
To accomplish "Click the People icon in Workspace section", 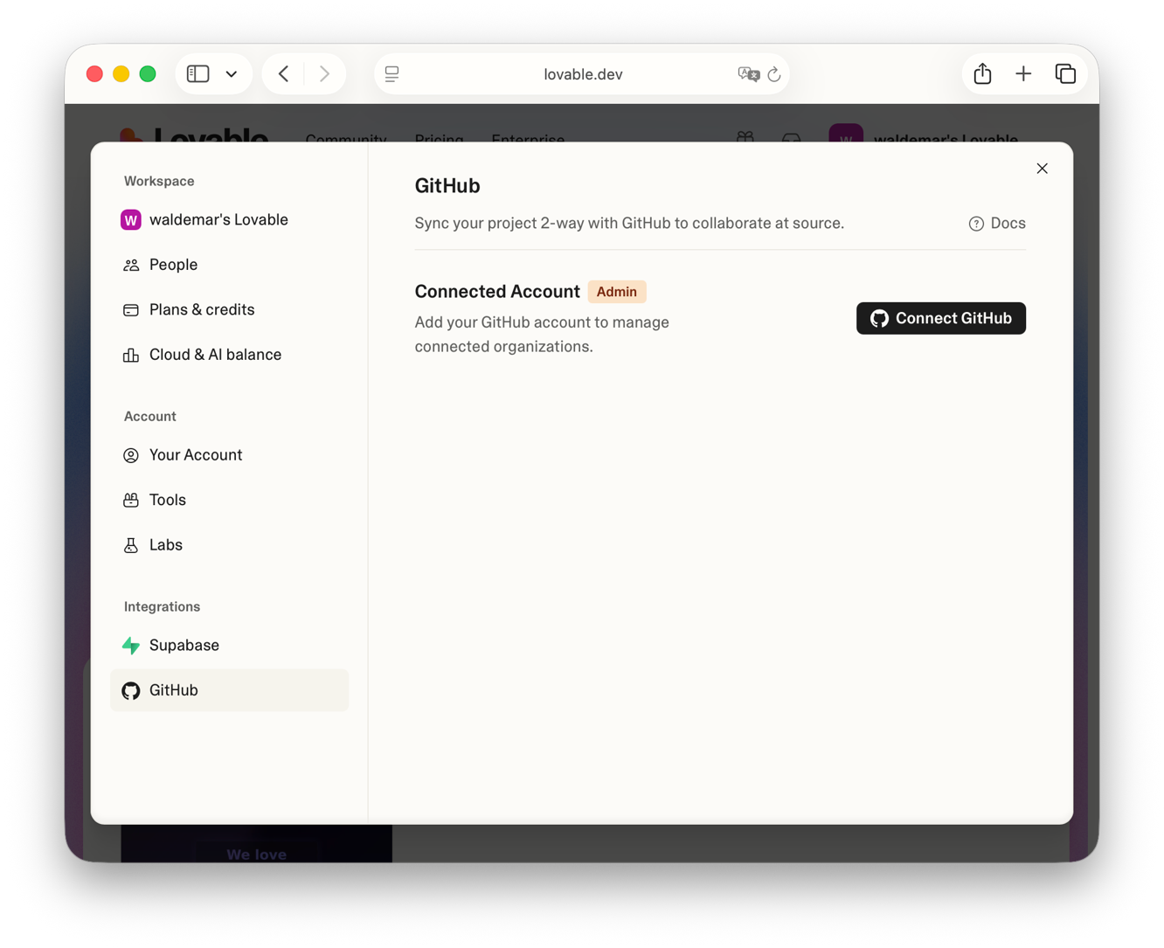I will (130, 264).
